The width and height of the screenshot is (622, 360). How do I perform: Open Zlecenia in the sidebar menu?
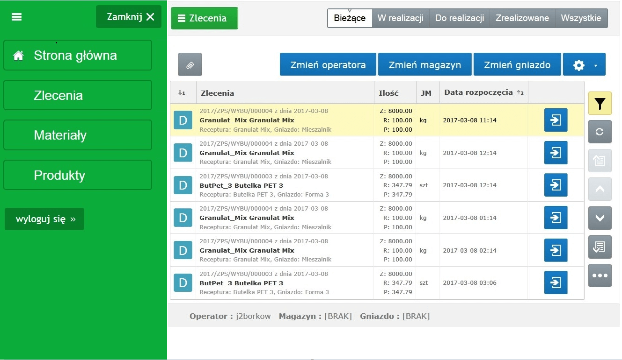point(78,95)
